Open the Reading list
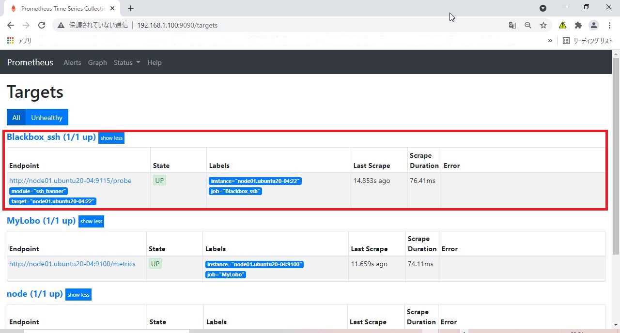The width and height of the screenshot is (620, 333). [x=588, y=41]
